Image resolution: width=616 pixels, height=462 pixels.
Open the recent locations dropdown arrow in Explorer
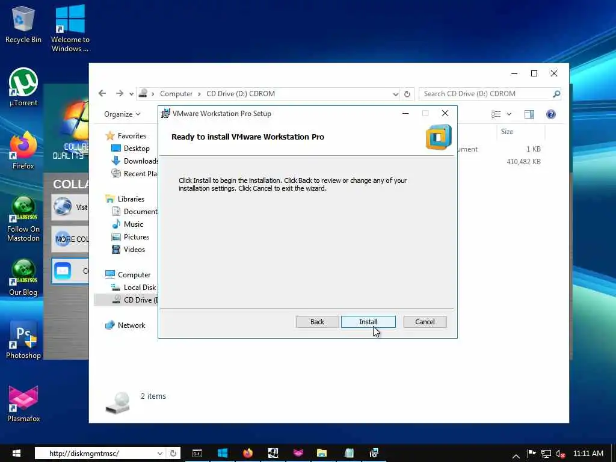(131, 94)
